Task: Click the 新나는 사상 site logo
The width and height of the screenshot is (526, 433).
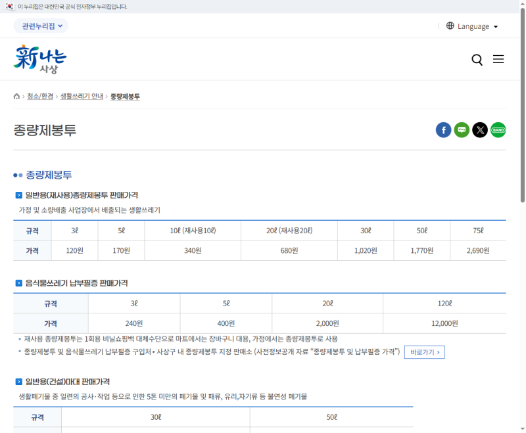Action: [40, 59]
